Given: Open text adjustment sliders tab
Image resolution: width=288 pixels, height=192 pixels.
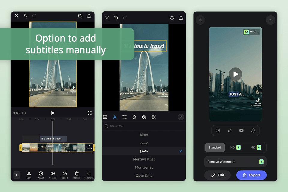Looking at the screenshot, I should pos(124,117).
